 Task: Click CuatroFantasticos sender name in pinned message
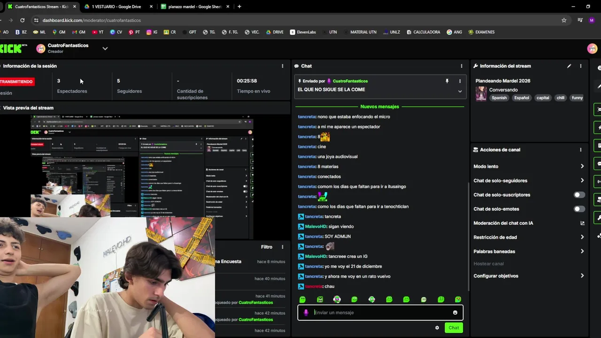point(350,81)
